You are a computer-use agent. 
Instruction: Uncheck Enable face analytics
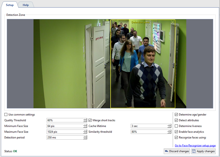(176, 132)
